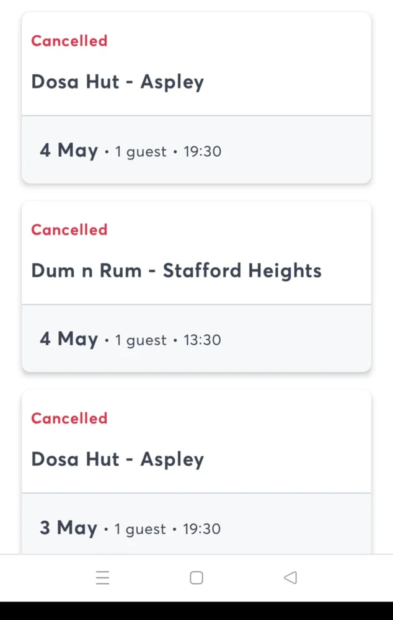Tap the Cancelled status on the bottom Dosa Hut card

69,418
